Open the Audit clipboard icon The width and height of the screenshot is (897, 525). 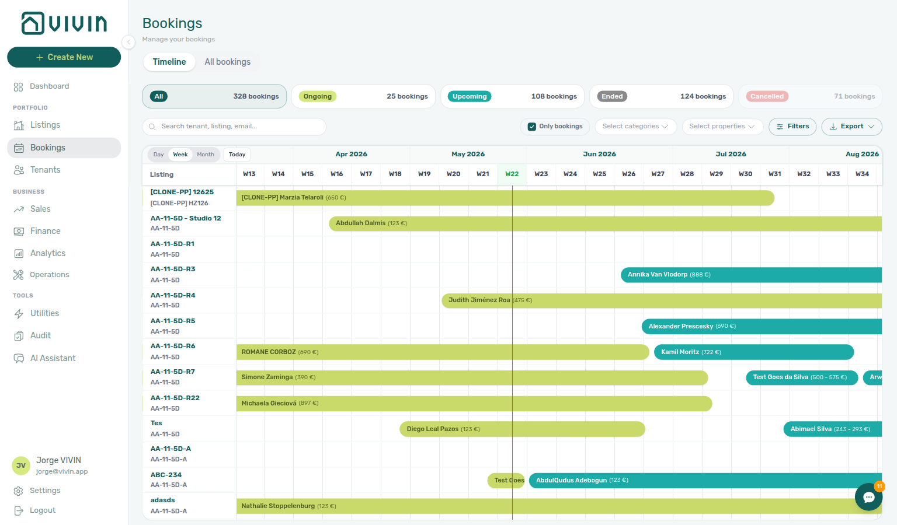click(19, 335)
